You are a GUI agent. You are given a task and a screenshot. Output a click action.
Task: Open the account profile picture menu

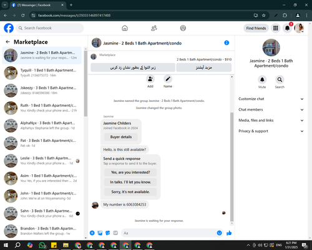tap(299, 28)
